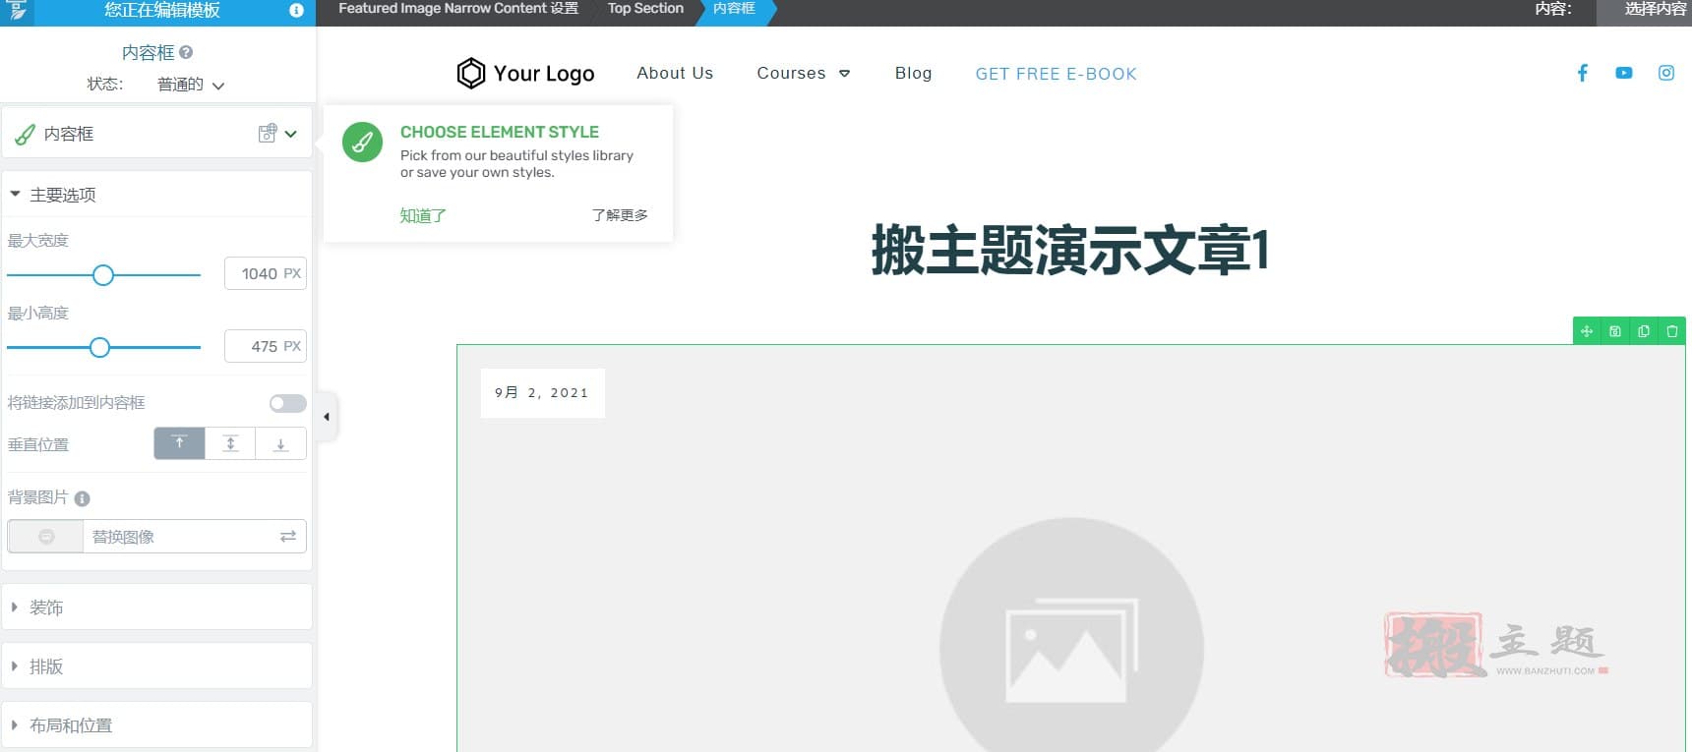Open the Blog menu item
Image resolution: width=1692 pixels, height=752 pixels.
[913, 73]
